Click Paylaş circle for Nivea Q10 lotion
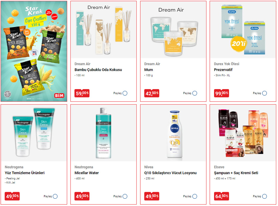The height and width of the screenshot is (206, 278). pyautogui.click(x=195, y=196)
